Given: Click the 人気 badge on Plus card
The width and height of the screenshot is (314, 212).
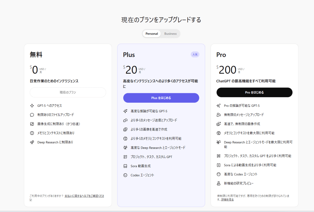Looking at the screenshot, I should click(x=195, y=54).
